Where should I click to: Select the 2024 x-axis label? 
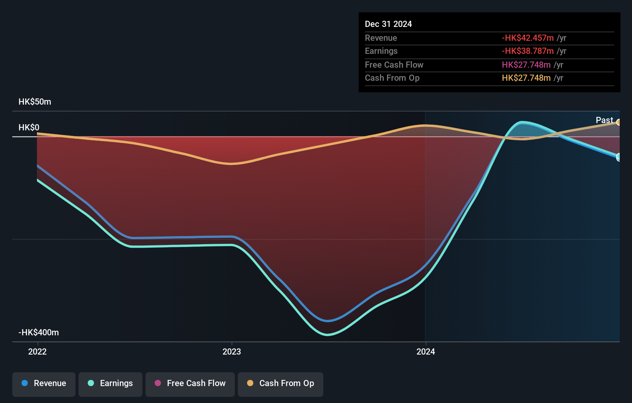click(x=426, y=351)
